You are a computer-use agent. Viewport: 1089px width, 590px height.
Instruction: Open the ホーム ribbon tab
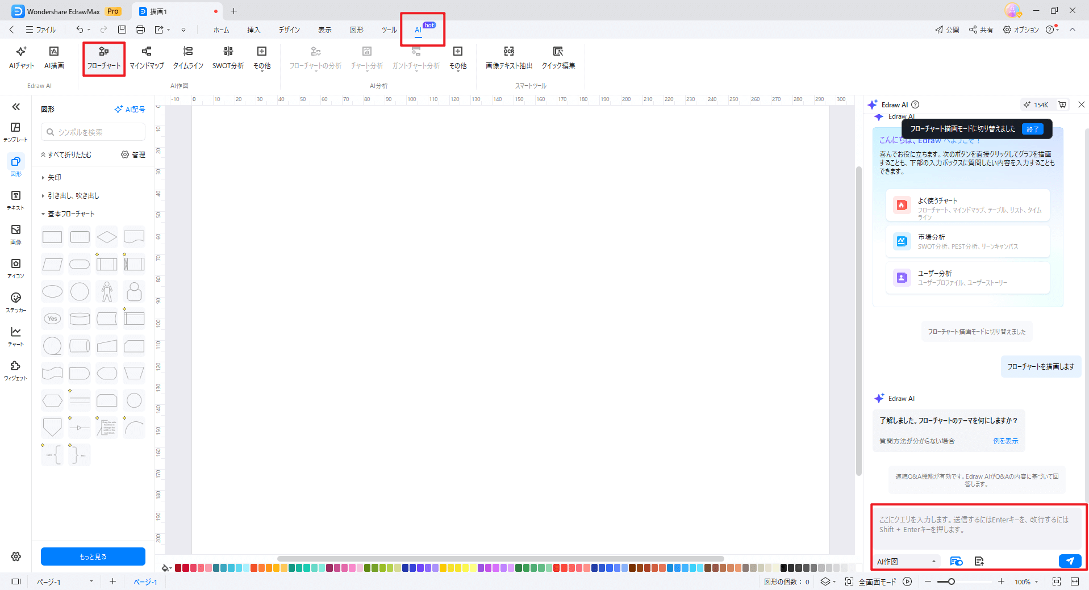(x=221, y=30)
